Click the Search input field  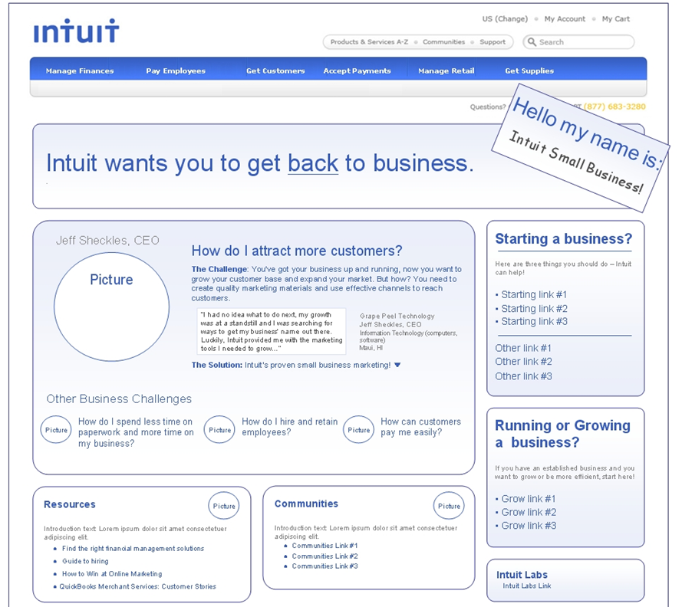click(583, 42)
